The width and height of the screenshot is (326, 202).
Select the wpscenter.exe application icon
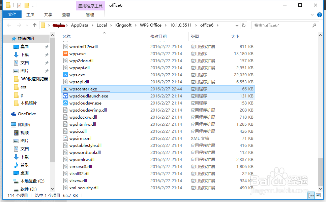pyautogui.click(x=65, y=89)
